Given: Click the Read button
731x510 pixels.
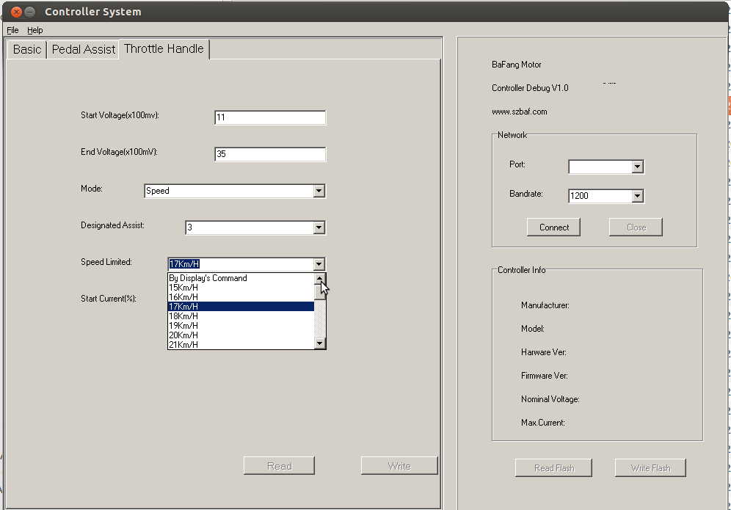Looking at the screenshot, I should (279, 466).
